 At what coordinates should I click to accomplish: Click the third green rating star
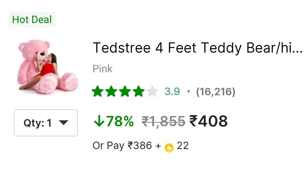[x=125, y=92]
